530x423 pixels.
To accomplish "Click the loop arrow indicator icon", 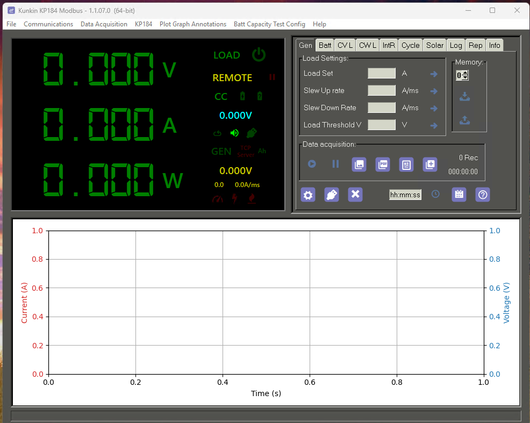I will point(217,133).
